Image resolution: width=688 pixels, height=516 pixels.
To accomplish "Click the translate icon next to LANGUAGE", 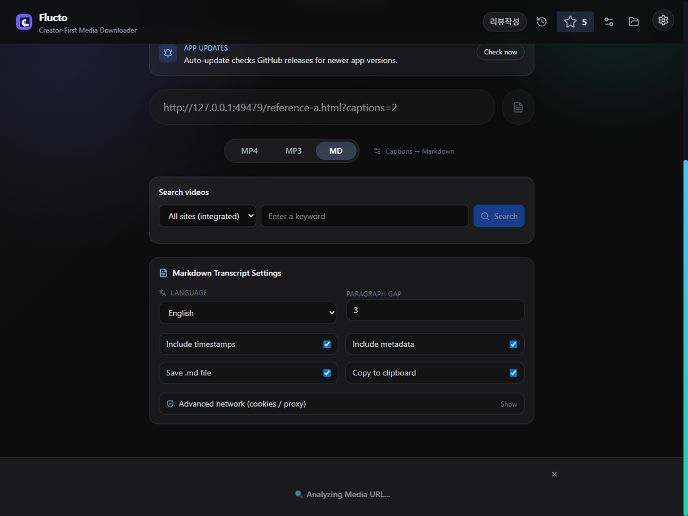I will (163, 293).
